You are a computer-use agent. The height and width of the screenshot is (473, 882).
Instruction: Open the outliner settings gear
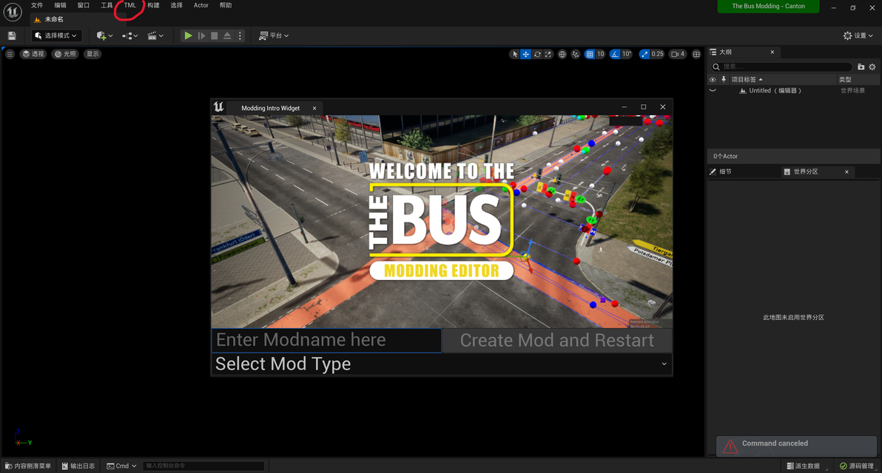point(872,67)
